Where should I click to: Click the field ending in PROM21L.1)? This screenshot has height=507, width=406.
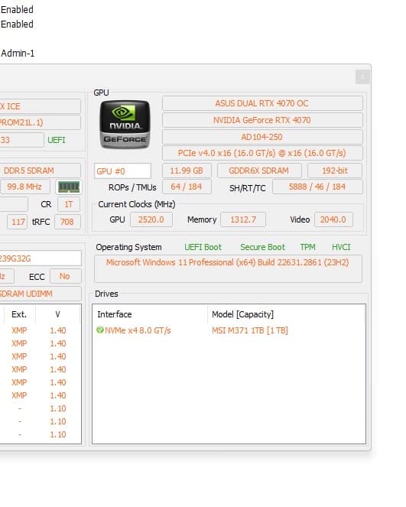coord(41,122)
